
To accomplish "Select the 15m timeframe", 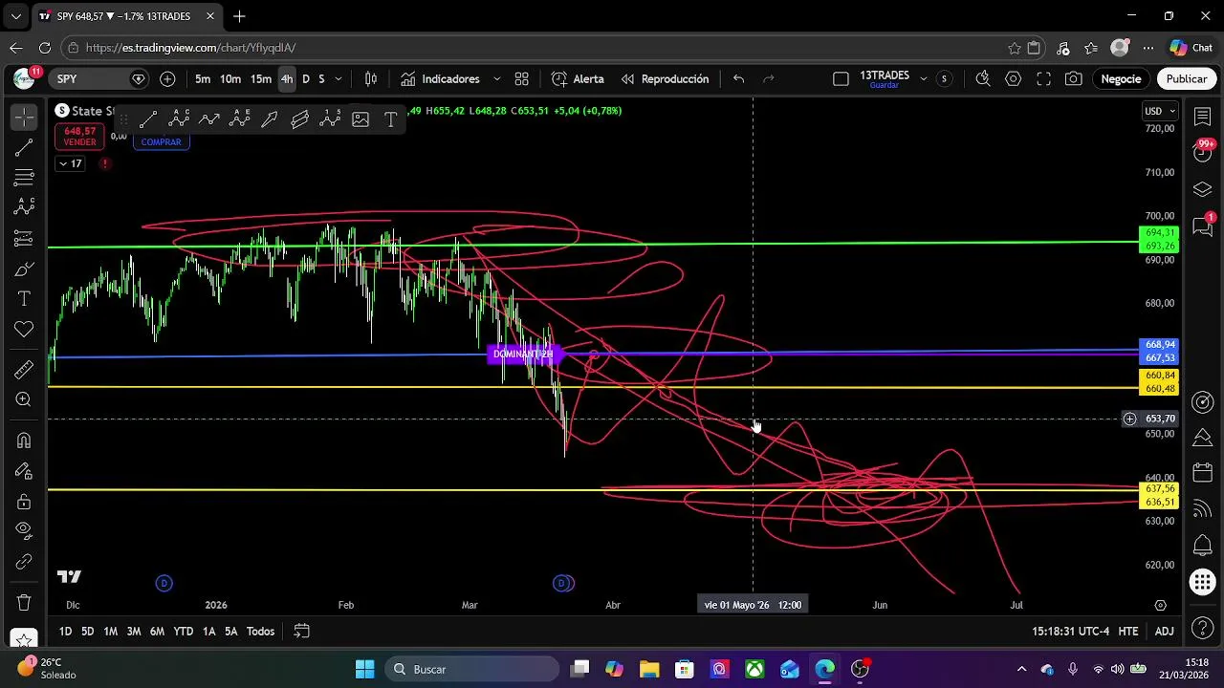I will click(x=261, y=79).
